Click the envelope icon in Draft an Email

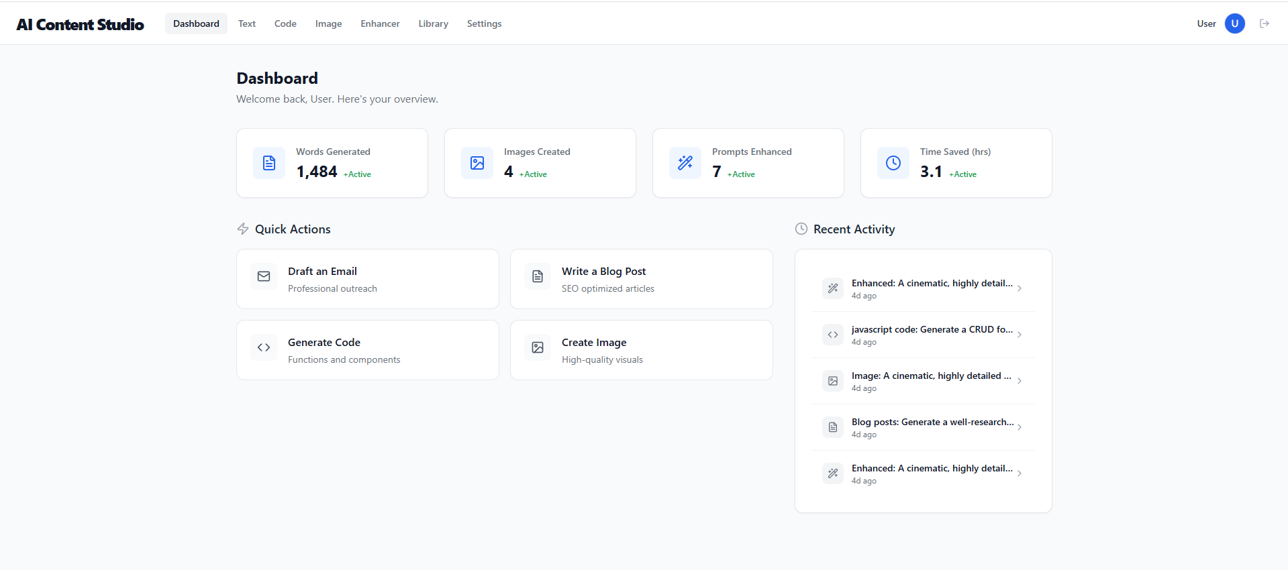coord(264,276)
